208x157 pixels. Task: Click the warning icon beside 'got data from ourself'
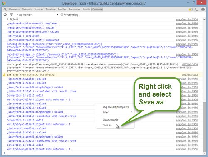pyautogui.click(x=4, y=75)
